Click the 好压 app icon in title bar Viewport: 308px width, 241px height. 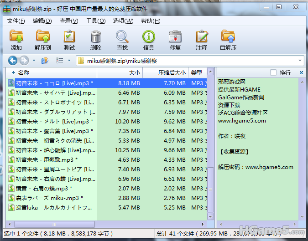(x=7, y=9)
